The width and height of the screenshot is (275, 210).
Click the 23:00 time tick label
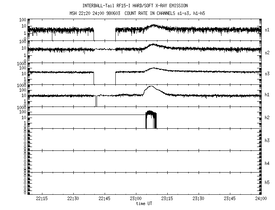click(136, 199)
